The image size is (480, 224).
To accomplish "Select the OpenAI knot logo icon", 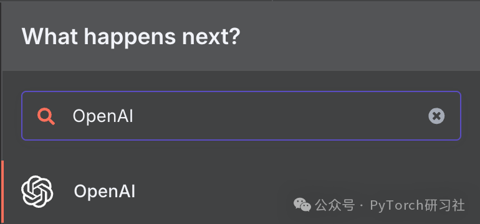I will tap(37, 191).
